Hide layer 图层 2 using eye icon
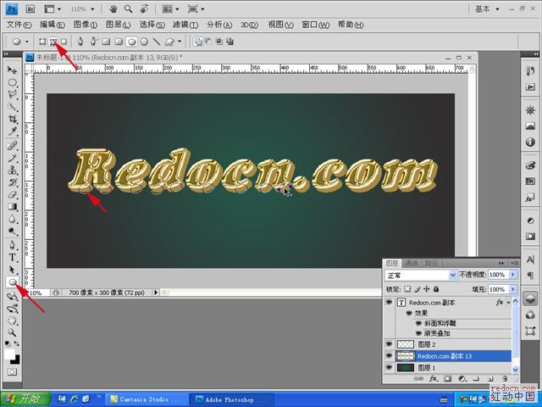This screenshot has height=407, width=542. coord(390,344)
